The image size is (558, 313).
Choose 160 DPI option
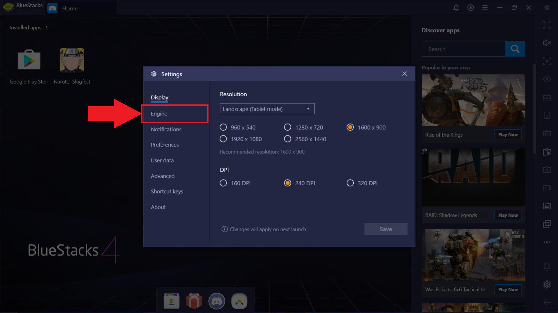click(x=223, y=183)
